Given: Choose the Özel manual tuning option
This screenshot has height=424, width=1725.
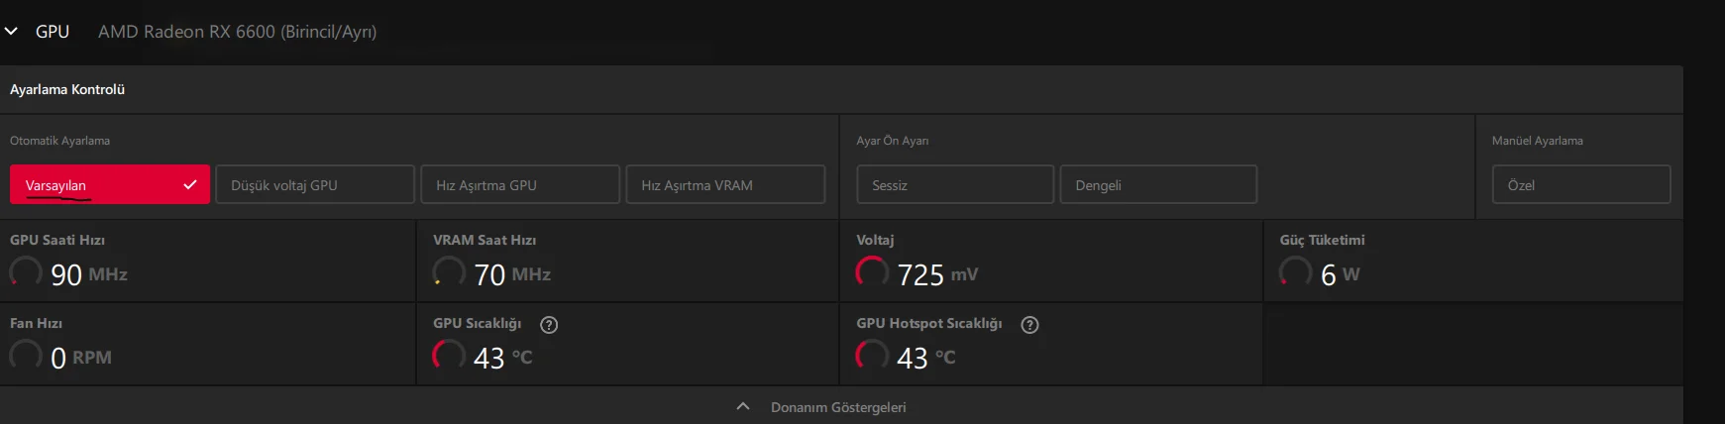Looking at the screenshot, I should [x=1580, y=185].
